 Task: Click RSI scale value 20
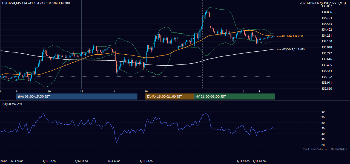coord(323,145)
